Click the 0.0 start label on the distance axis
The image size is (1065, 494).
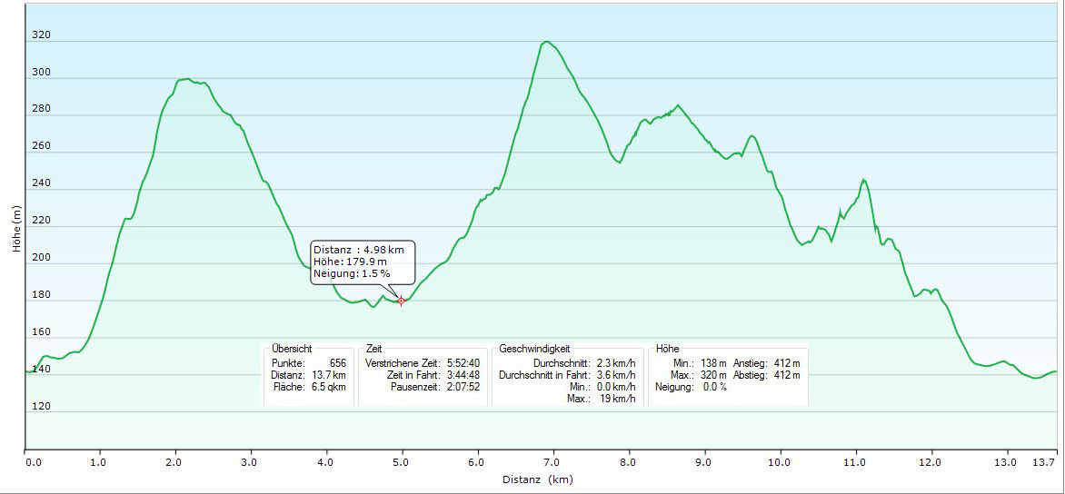point(34,462)
